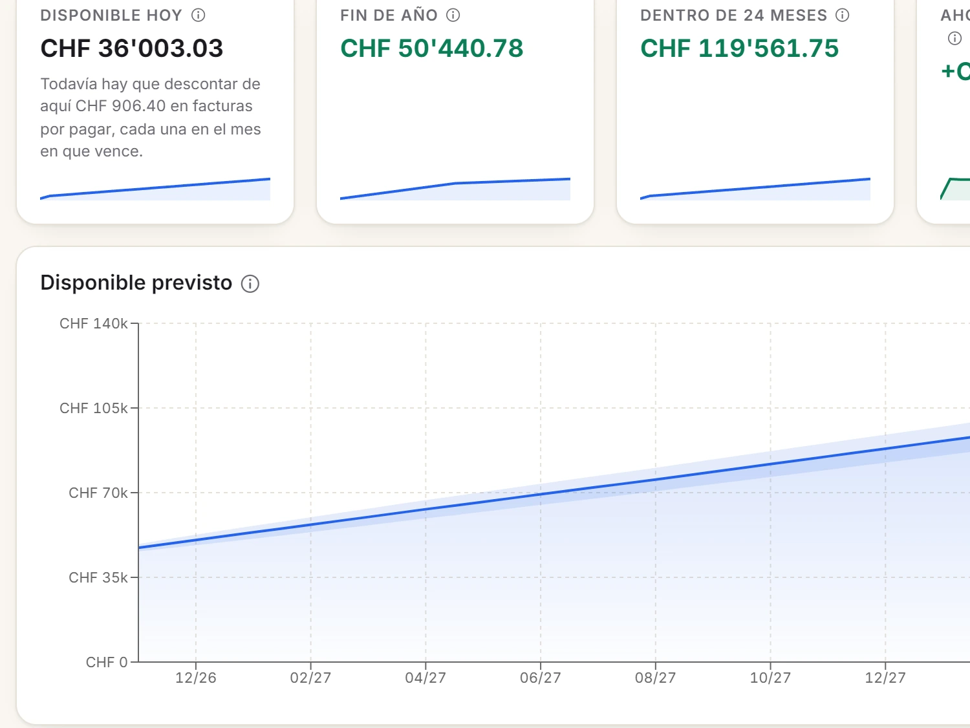This screenshot has width=970, height=728.
Task: Click the 02/27 date label
Action: click(310, 678)
